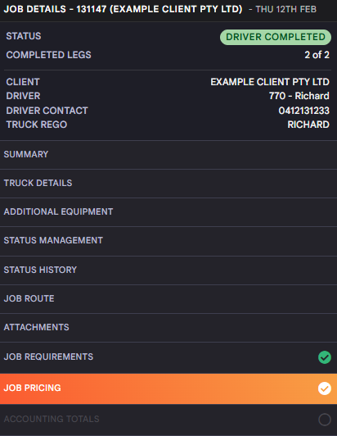Viewport: 337px width, 436px height.
Task: Expand the Truck Details section
Action: click(168, 184)
